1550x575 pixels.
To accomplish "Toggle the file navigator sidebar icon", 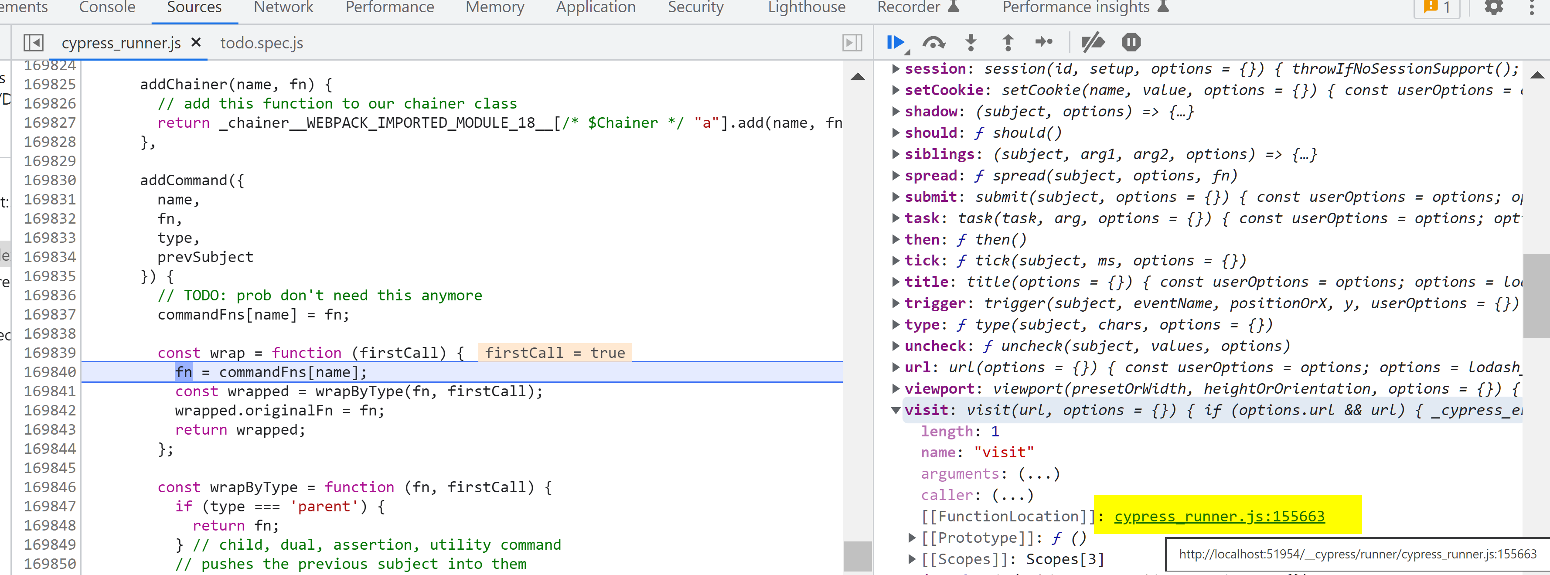I will [33, 43].
